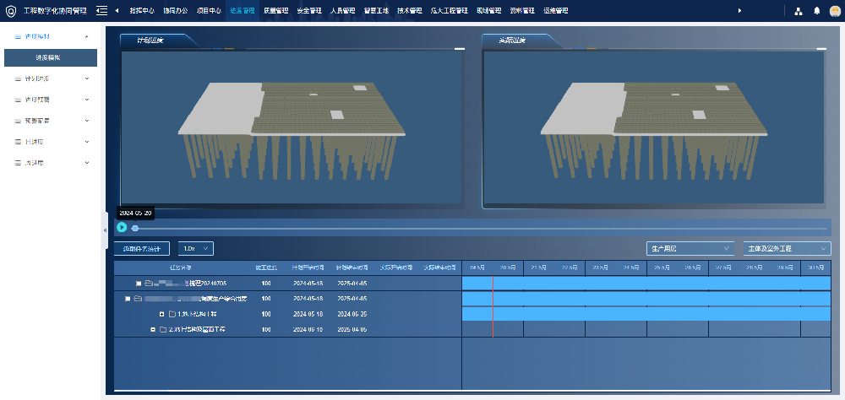Click the shield logo icon
Screen dimensions: 845x400
(x=11, y=11)
